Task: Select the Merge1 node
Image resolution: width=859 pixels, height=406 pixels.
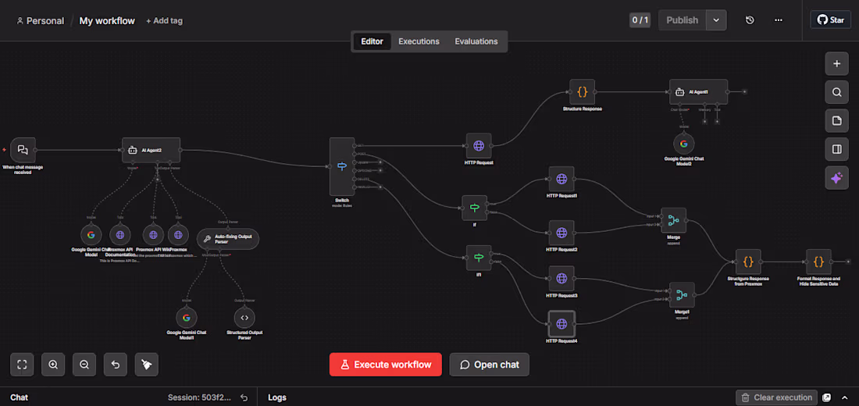Action: click(x=682, y=295)
